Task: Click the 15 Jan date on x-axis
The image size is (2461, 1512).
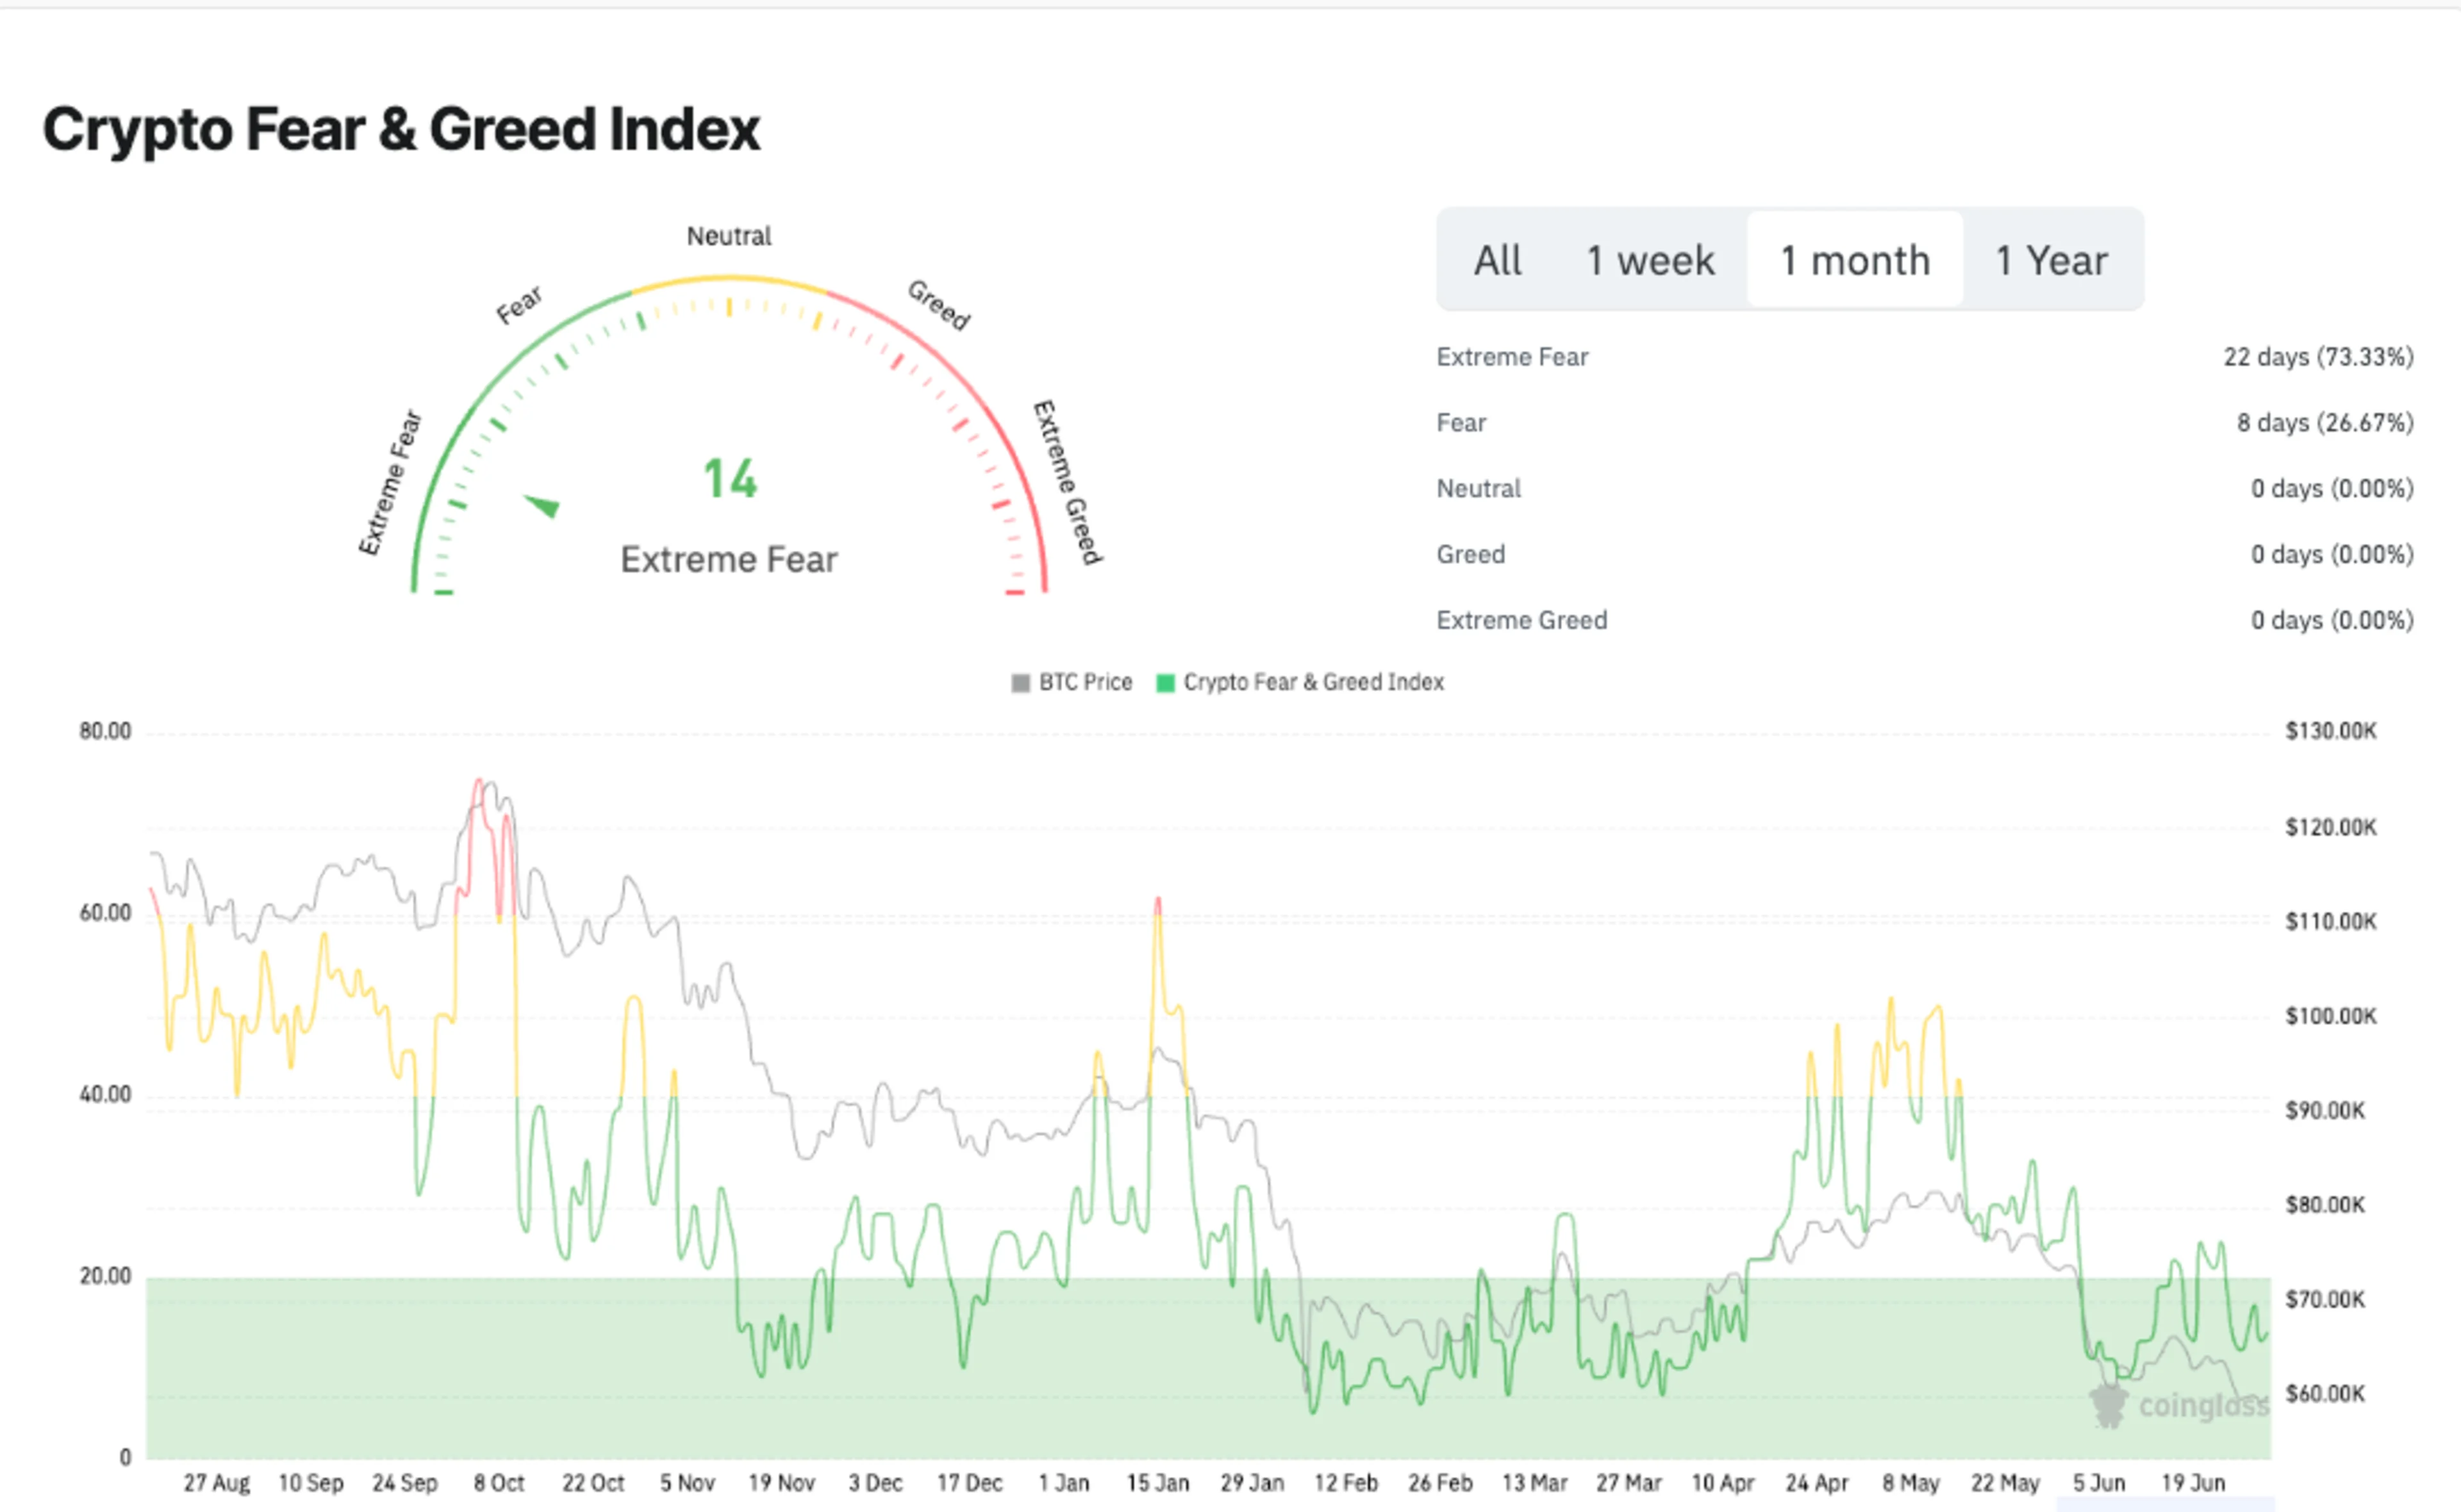Action: tap(1158, 1483)
